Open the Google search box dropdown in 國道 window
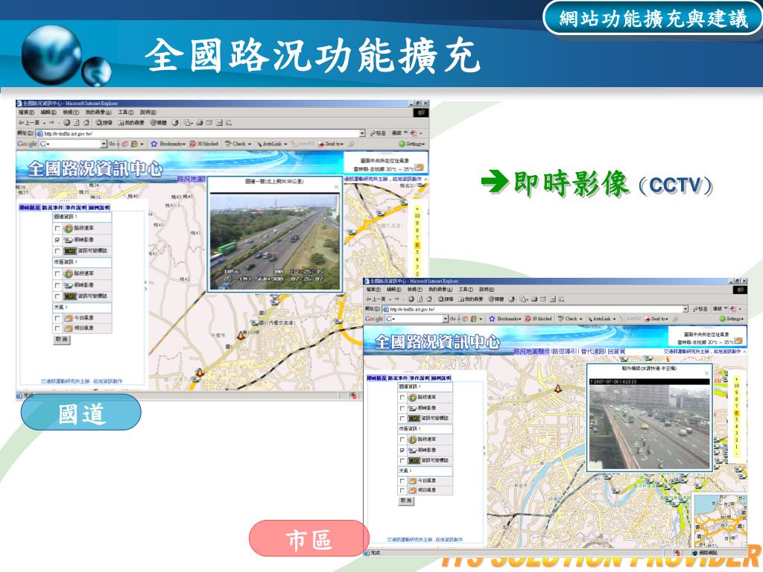 (x=104, y=144)
